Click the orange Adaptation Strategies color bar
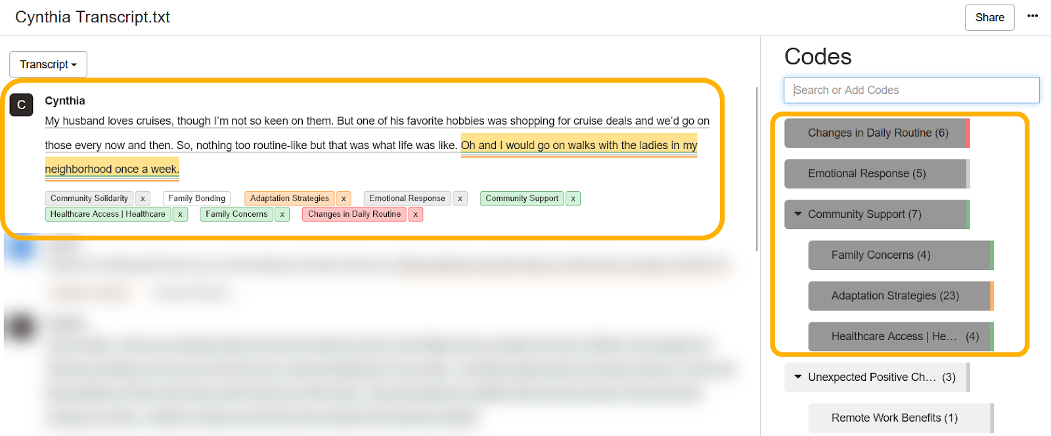Screen dimensions: 1051x436 point(992,295)
